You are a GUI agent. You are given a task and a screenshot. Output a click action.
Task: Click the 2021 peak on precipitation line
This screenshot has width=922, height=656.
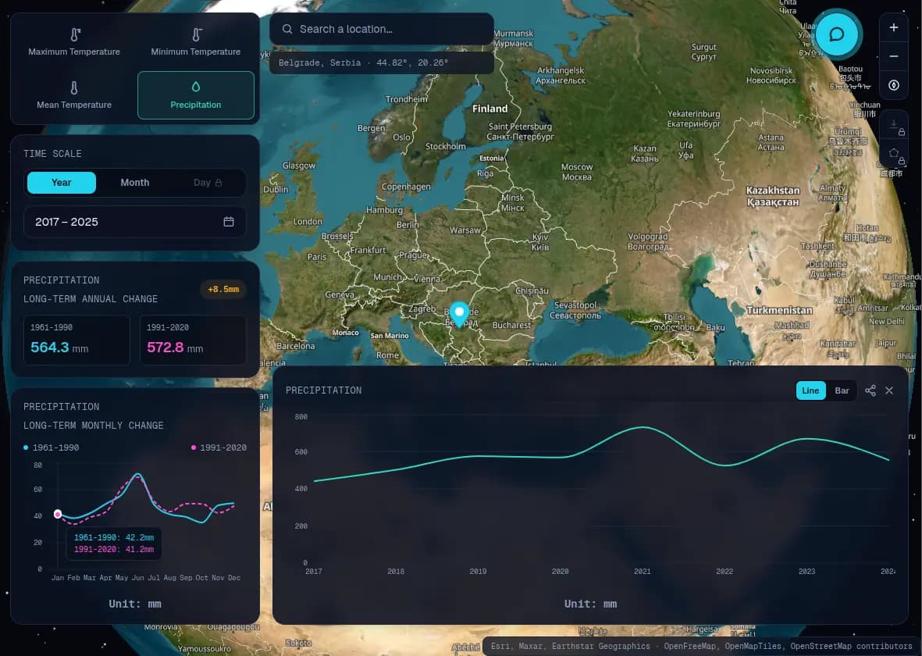[x=643, y=428]
